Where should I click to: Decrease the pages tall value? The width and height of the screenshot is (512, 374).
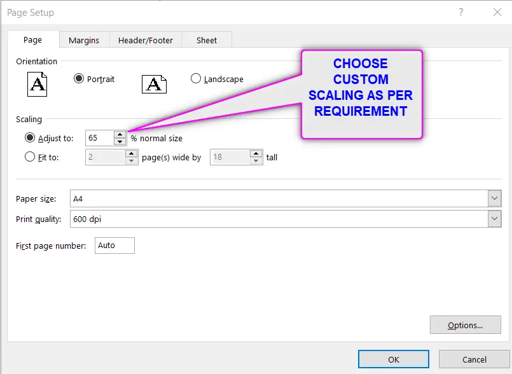coord(256,161)
